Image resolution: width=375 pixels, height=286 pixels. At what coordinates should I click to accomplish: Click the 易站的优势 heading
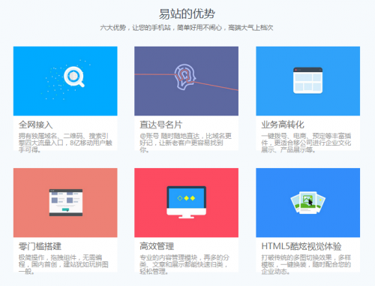pos(187,14)
